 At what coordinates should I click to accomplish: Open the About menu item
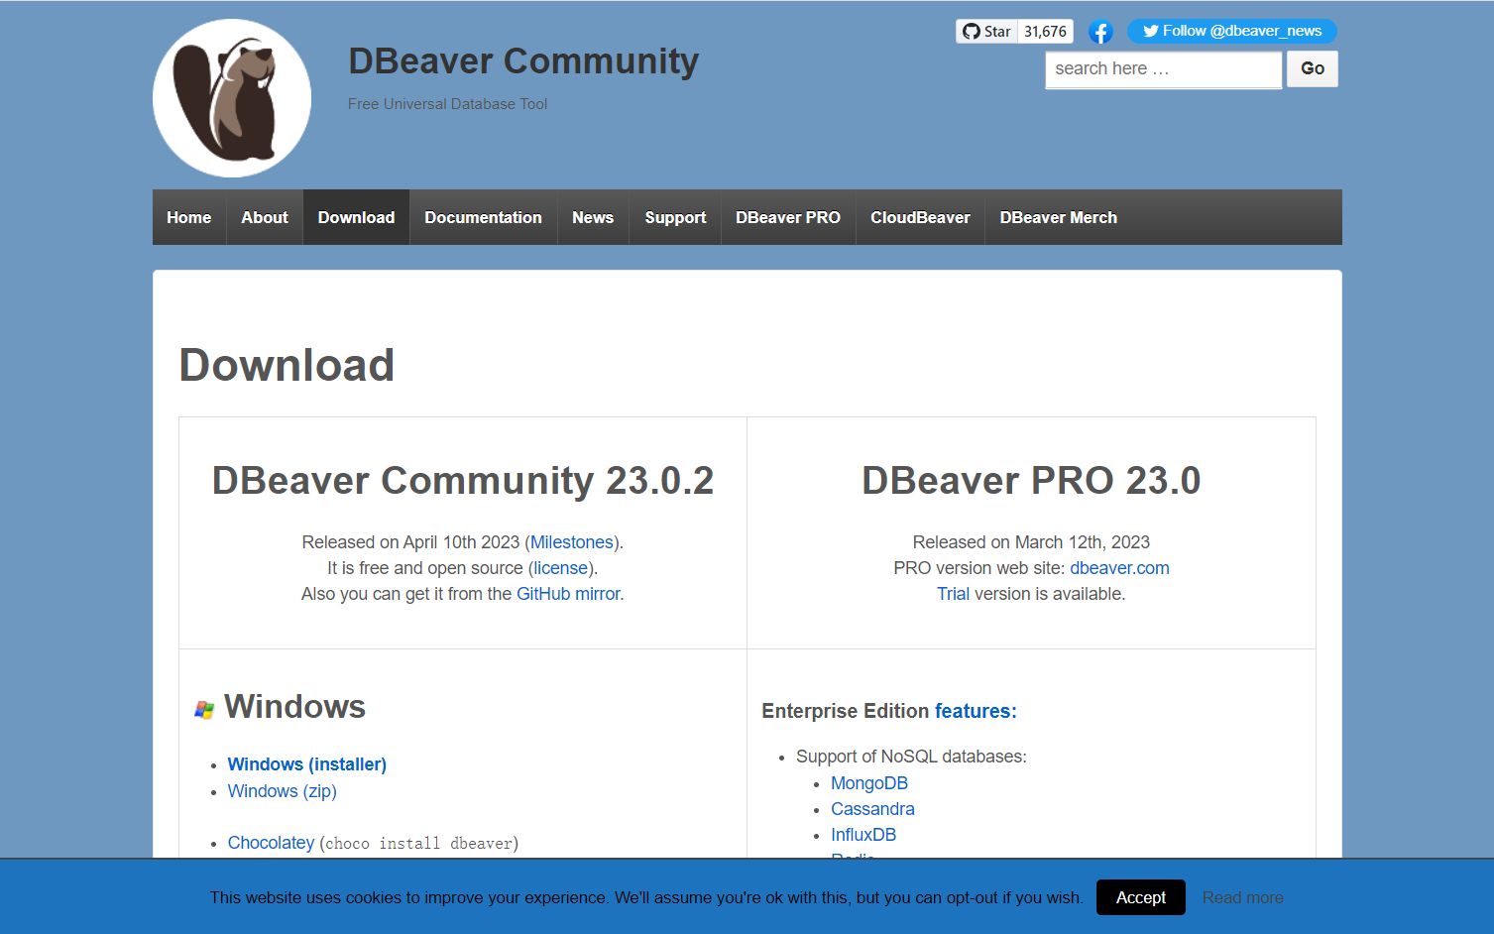(265, 217)
